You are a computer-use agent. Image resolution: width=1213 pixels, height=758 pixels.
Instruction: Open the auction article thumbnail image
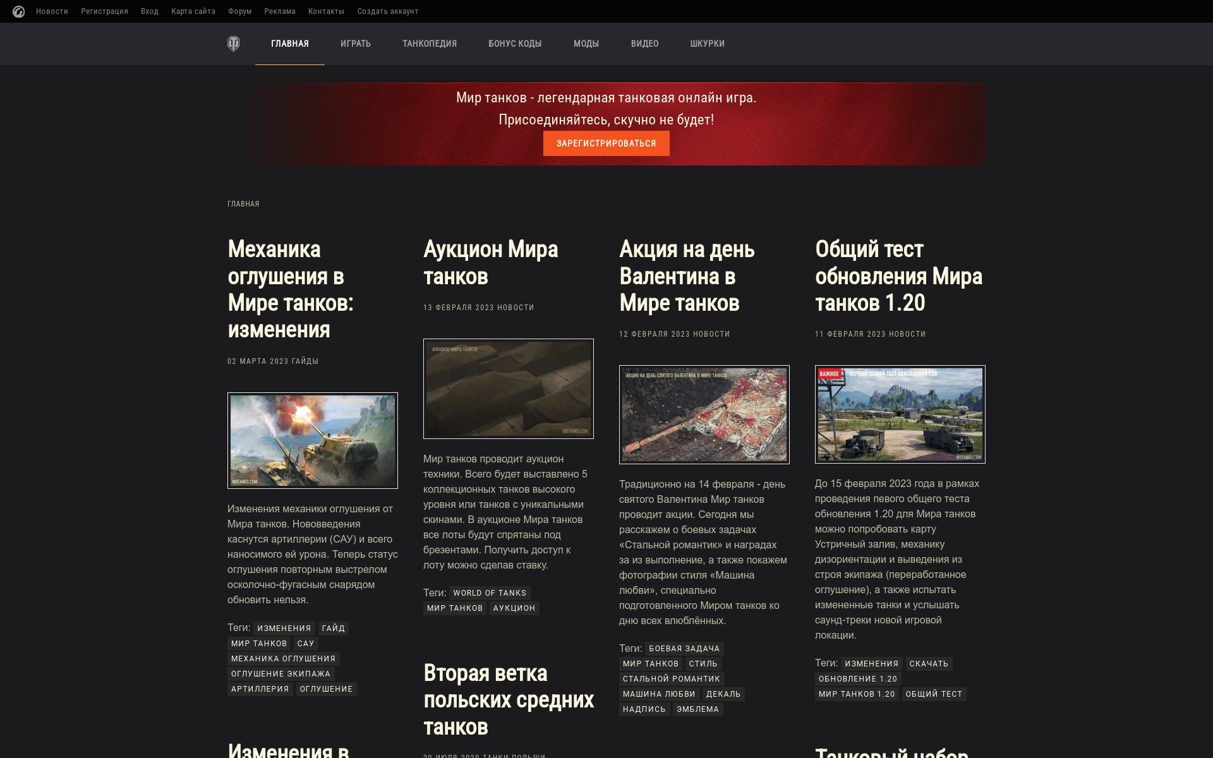click(508, 388)
